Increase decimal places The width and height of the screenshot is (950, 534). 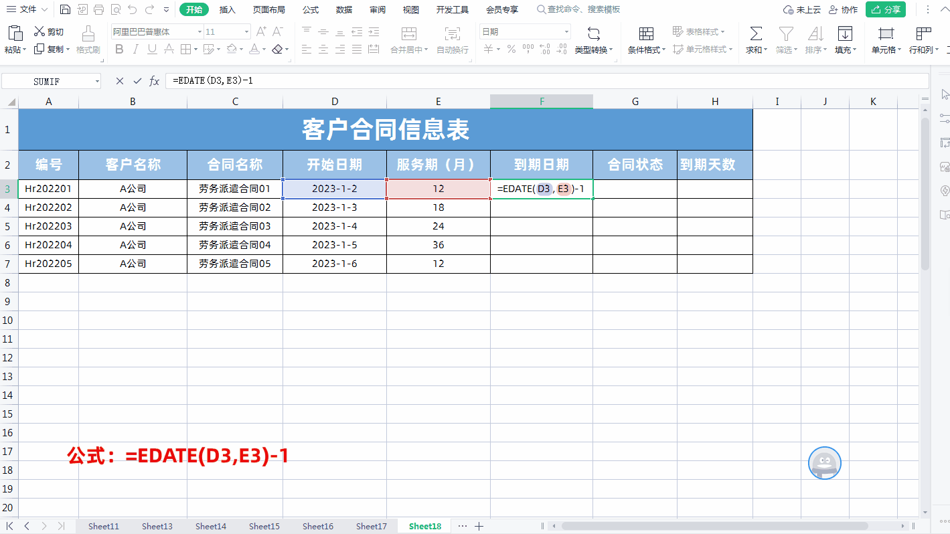pos(545,49)
